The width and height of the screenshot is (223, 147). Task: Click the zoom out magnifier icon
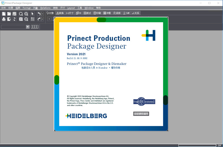26,19
